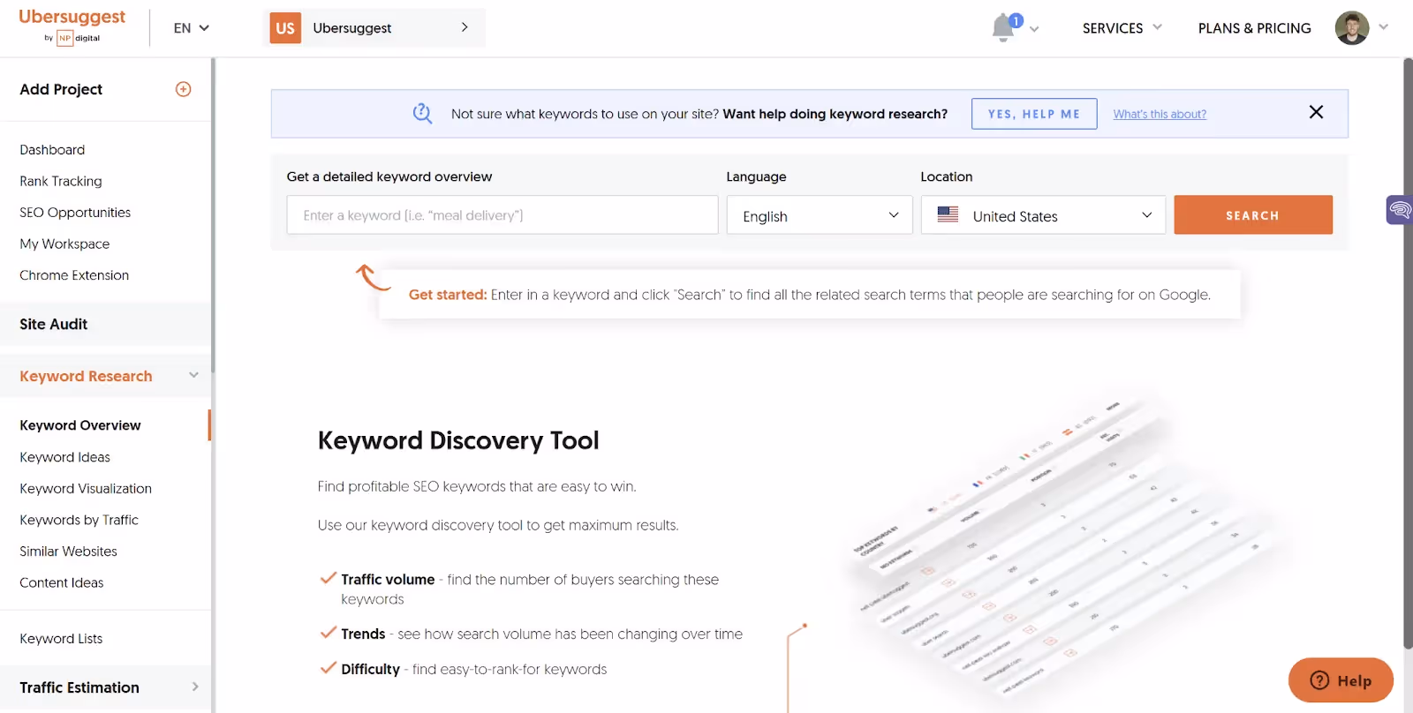Image resolution: width=1413 pixels, height=713 pixels.
Task: Open the Chrome Extension page
Action: click(74, 275)
